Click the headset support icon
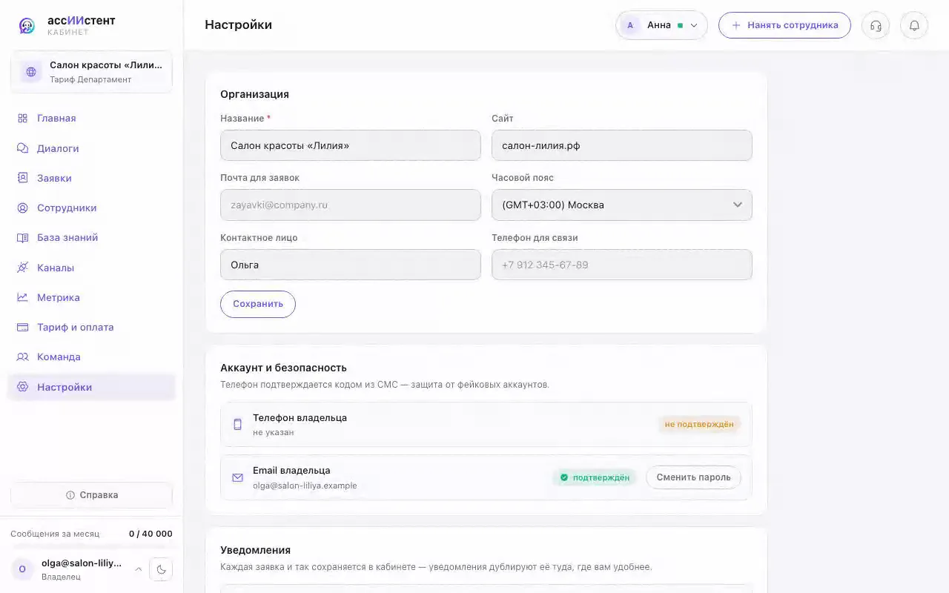The image size is (949, 593). [x=876, y=25]
